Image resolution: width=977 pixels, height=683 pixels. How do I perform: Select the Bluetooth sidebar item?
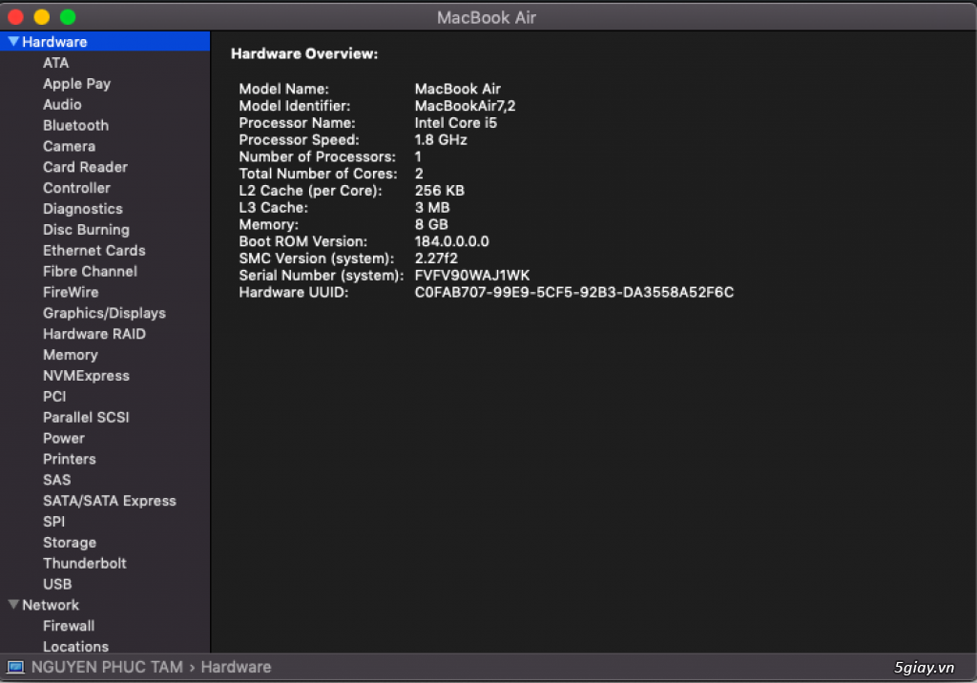pos(75,125)
